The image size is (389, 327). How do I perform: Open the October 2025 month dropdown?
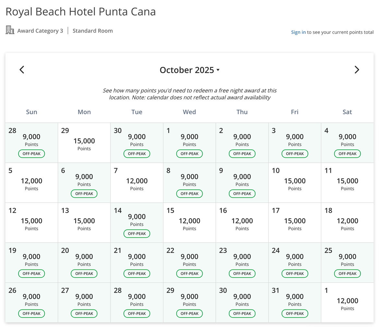point(190,70)
